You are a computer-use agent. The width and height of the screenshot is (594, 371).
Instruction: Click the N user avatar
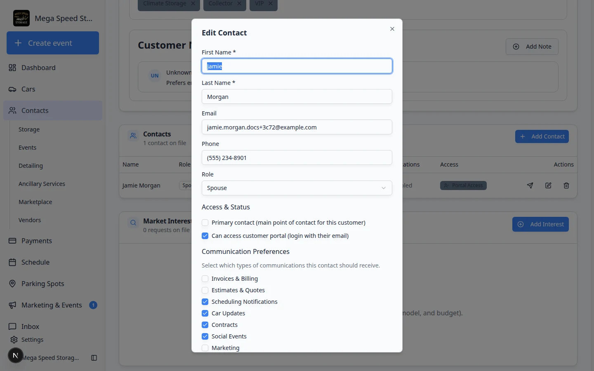point(16,355)
